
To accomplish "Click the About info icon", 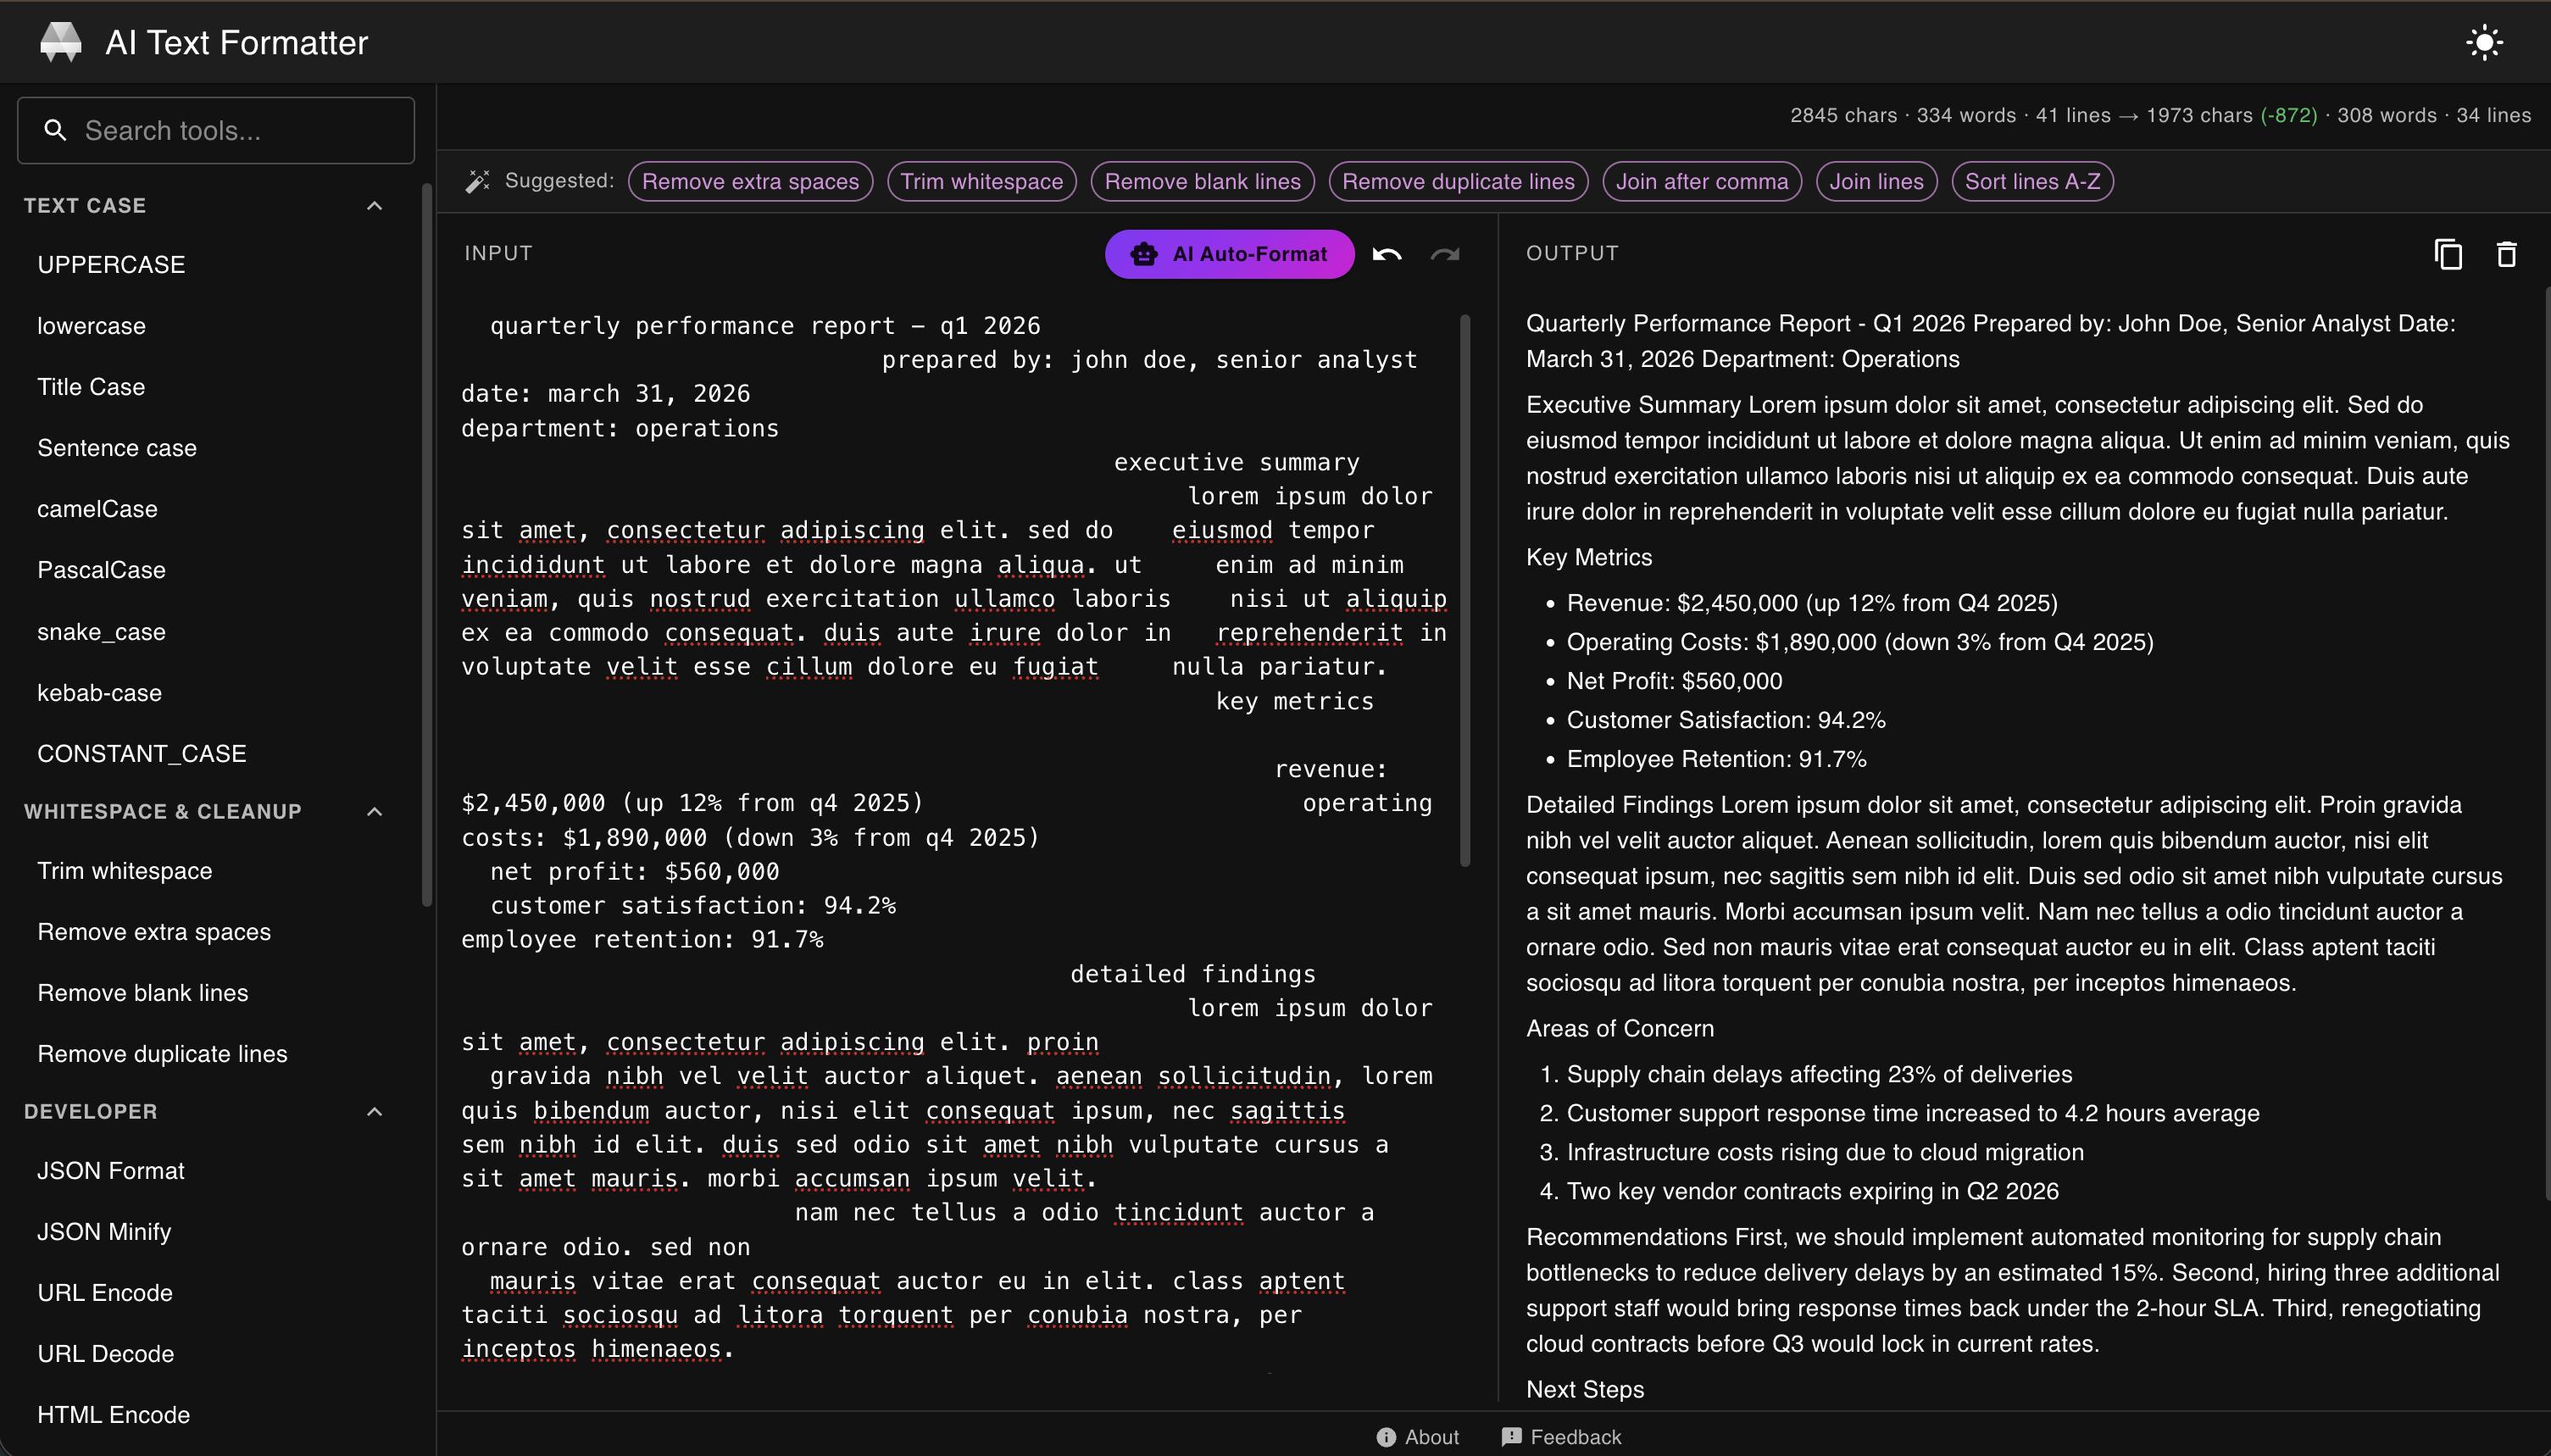I will 1386,1437.
